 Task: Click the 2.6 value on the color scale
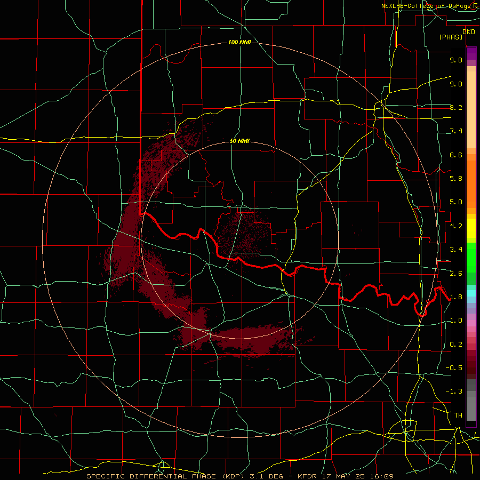tap(456, 274)
